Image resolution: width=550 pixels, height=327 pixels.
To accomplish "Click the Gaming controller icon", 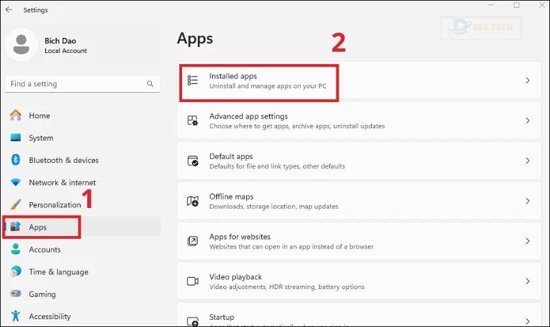I will click(x=16, y=294).
